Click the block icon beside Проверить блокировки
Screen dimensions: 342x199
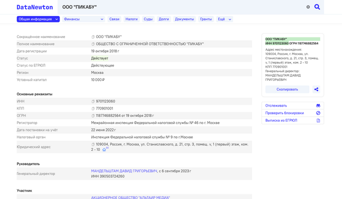tap(318, 113)
